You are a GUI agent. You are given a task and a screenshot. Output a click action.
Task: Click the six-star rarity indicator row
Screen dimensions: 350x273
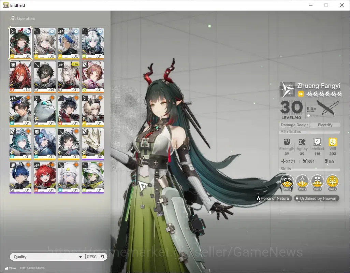(x=324, y=94)
